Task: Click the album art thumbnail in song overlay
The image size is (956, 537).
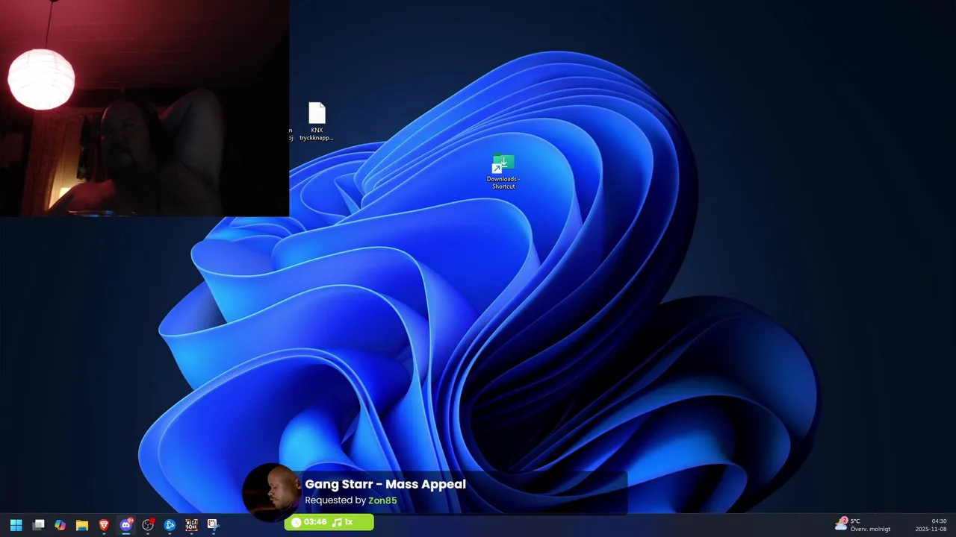Action: [x=272, y=492]
